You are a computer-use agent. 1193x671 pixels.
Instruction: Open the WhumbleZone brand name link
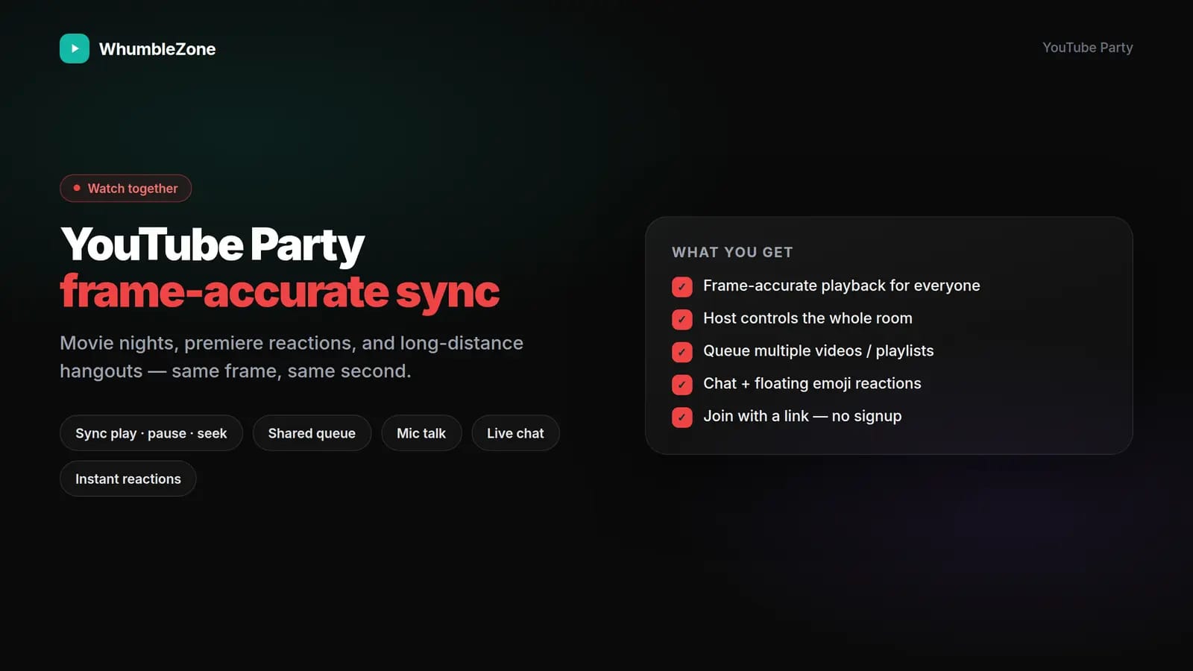157,49
